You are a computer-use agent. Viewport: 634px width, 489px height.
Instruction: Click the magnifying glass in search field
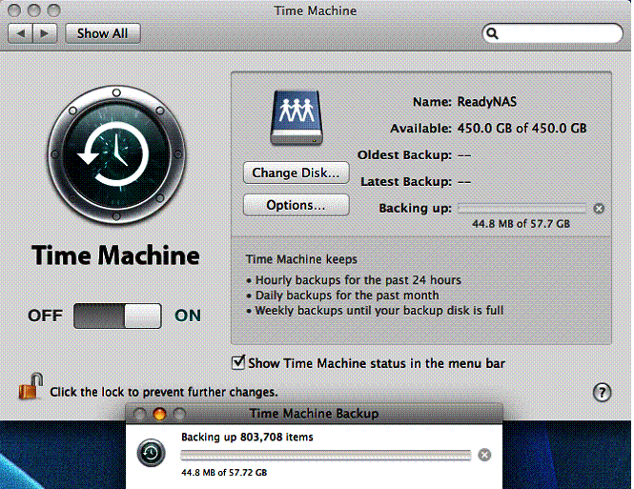tap(493, 33)
